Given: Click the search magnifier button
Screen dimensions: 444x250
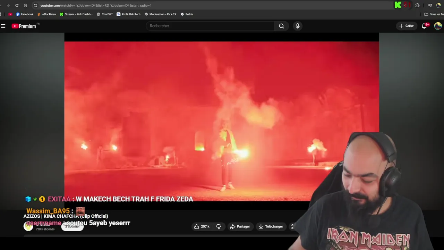Looking at the screenshot, I should (x=281, y=26).
